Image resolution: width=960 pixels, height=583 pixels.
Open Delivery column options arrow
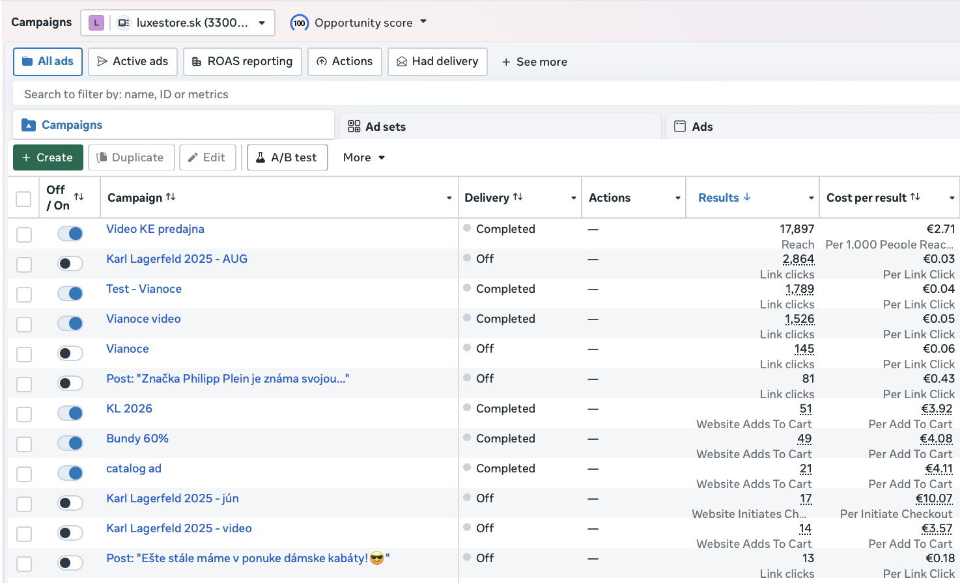tap(574, 198)
